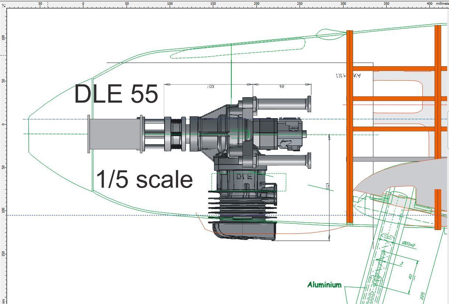Select the cylinder head cover below the fins

click(244, 231)
